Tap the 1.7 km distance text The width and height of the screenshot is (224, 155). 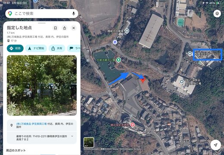[x=11, y=33]
